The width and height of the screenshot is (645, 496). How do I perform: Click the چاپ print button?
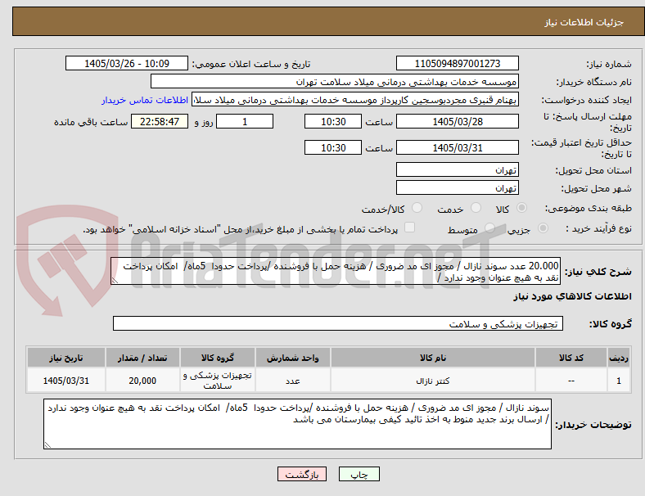pyautogui.click(x=359, y=474)
